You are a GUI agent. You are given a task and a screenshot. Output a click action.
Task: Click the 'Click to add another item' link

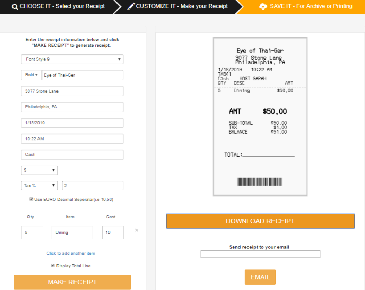click(x=71, y=253)
